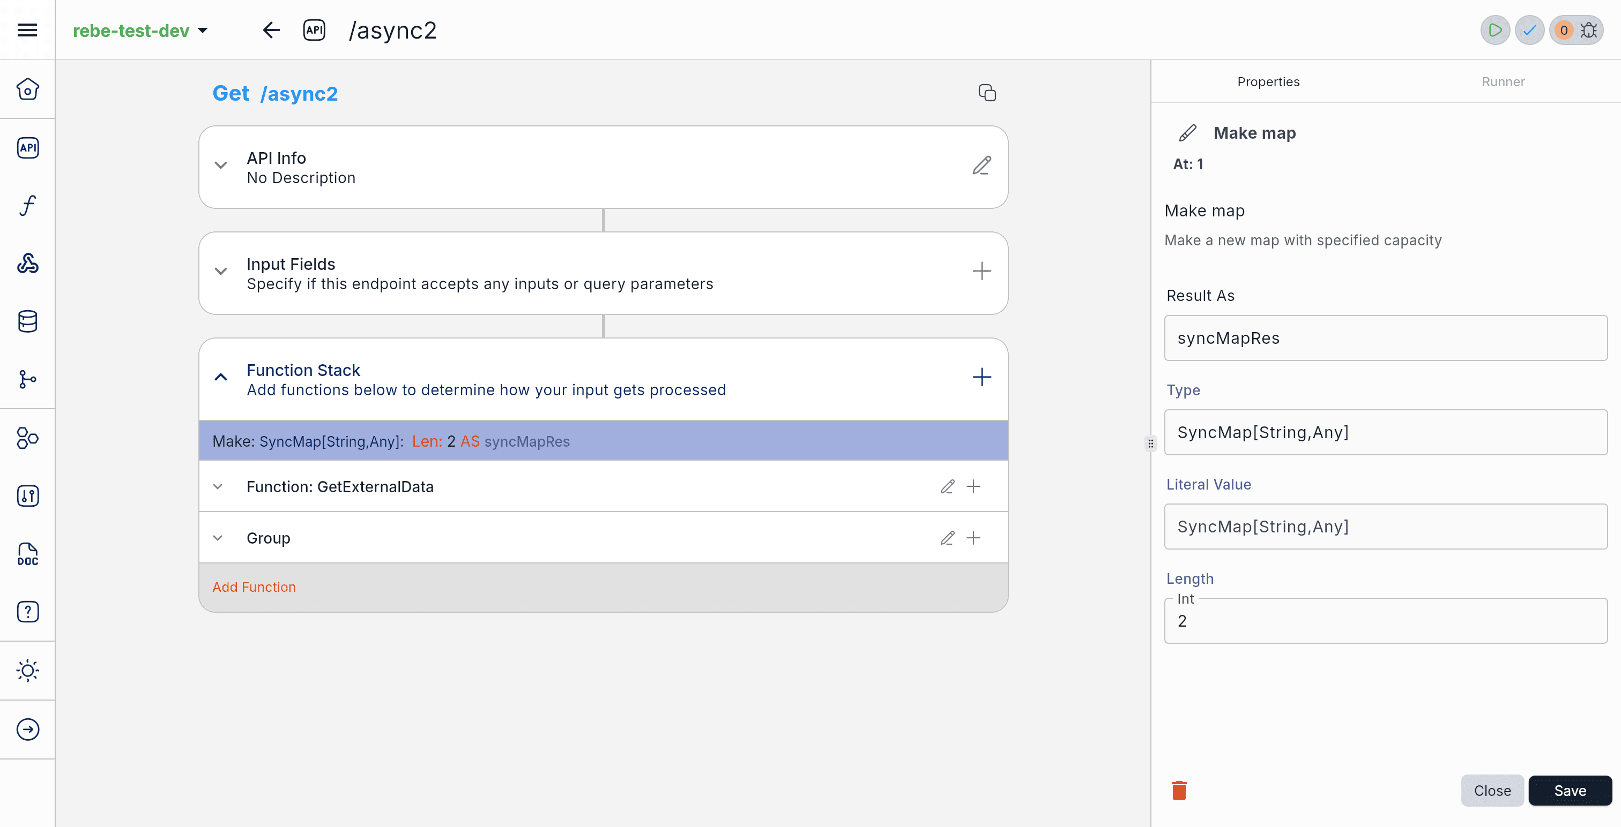Open the shapes/components sidebar icon
Image resolution: width=1621 pixels, height=827 pixels.
point(28,438)
